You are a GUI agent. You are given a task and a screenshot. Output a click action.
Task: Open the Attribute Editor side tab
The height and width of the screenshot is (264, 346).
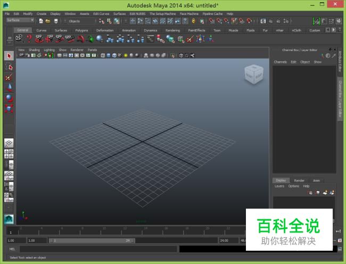(341, 63)
